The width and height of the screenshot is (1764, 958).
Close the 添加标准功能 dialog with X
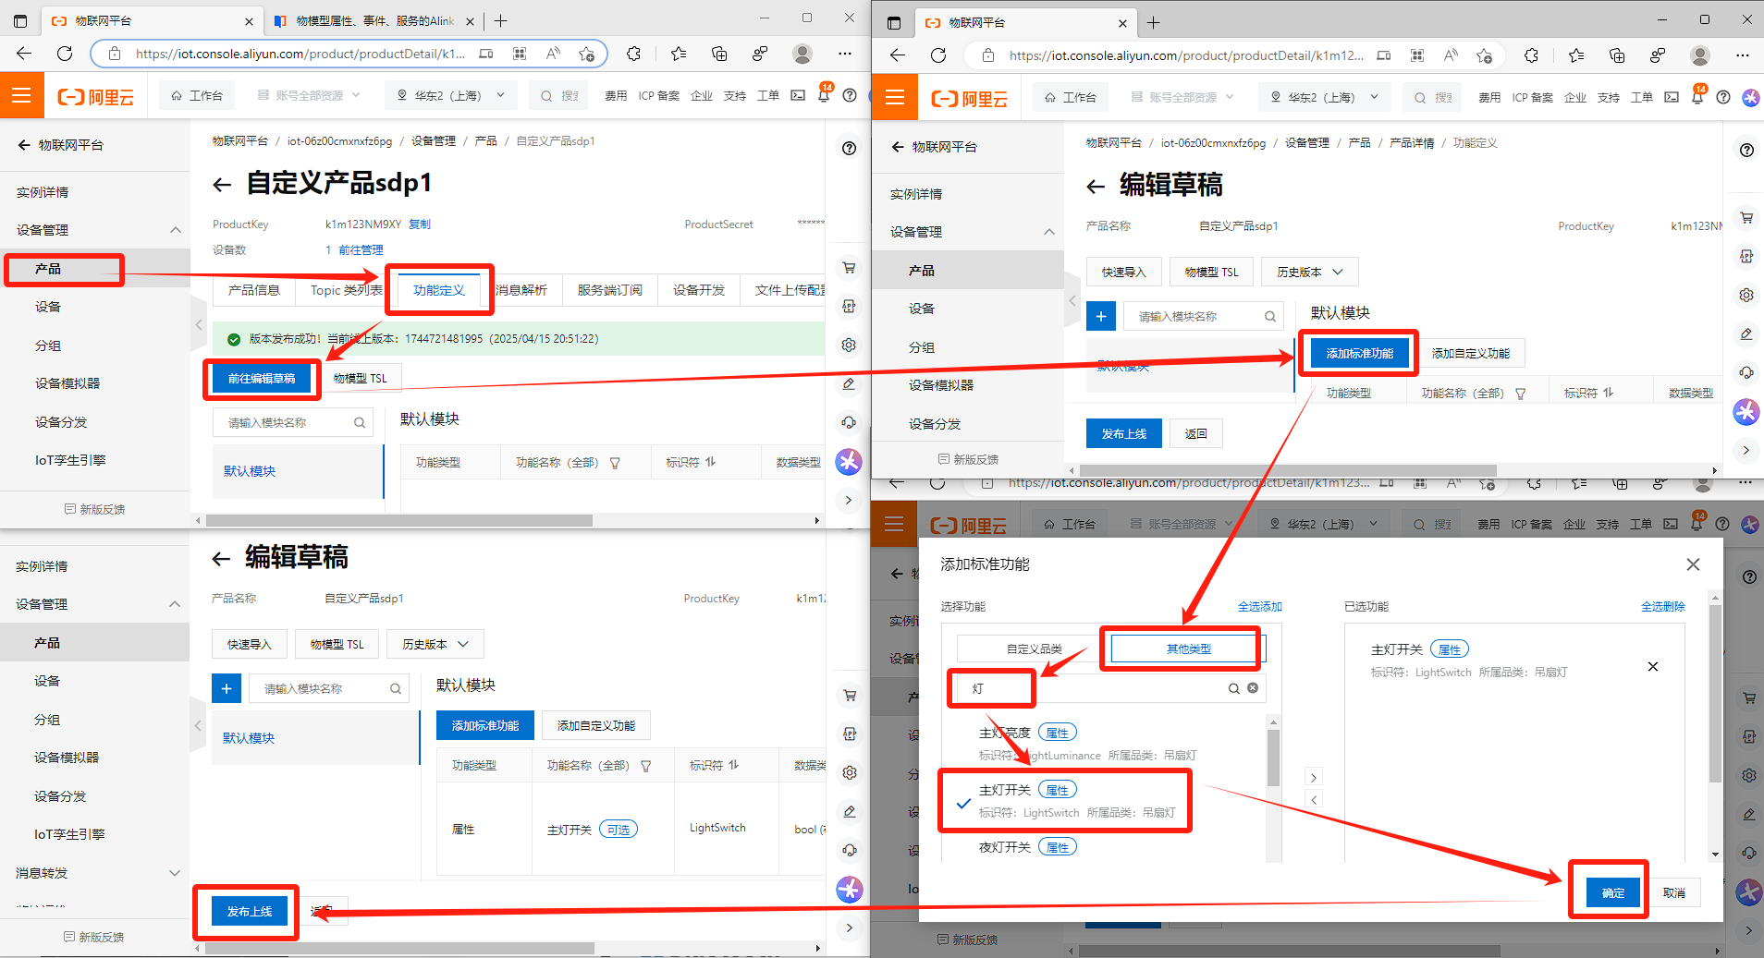point(1693,564)
